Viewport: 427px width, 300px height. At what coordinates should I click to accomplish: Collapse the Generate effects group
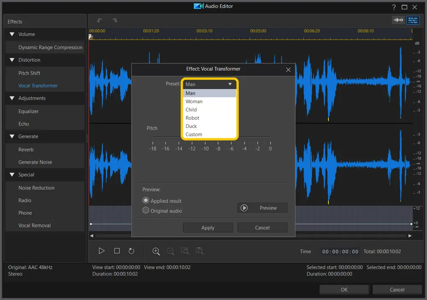tap(12, 136)
